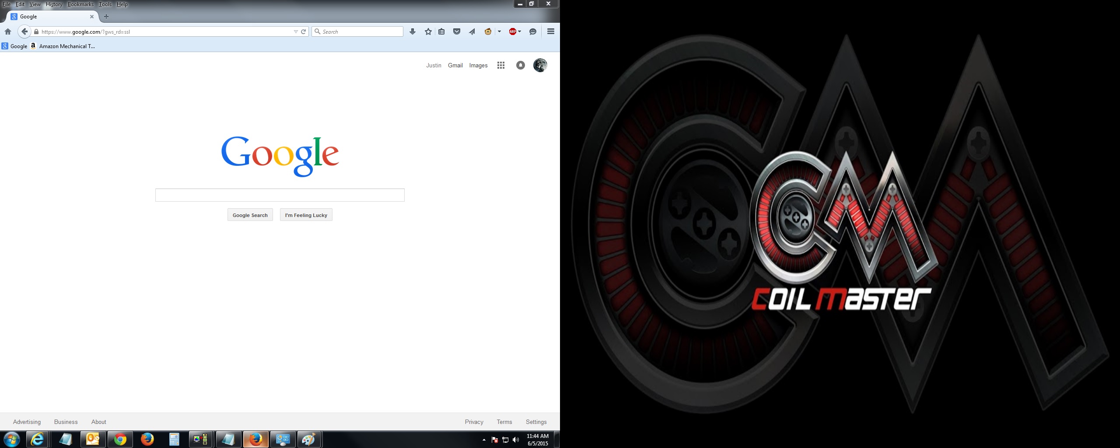Open the Calculator taskbar icon
Image resolution: width=1120 pixels, height=448 pixels.
pos(174,439)
